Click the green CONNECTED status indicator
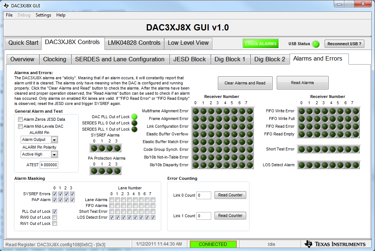The width and height of the screenshot is (375, 251). (x=213, y=244)
